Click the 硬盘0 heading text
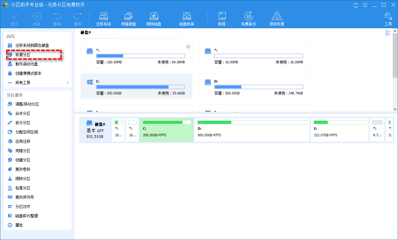Image resolution: width=398 pixels, height=240 pixels. tap(86, 32)
